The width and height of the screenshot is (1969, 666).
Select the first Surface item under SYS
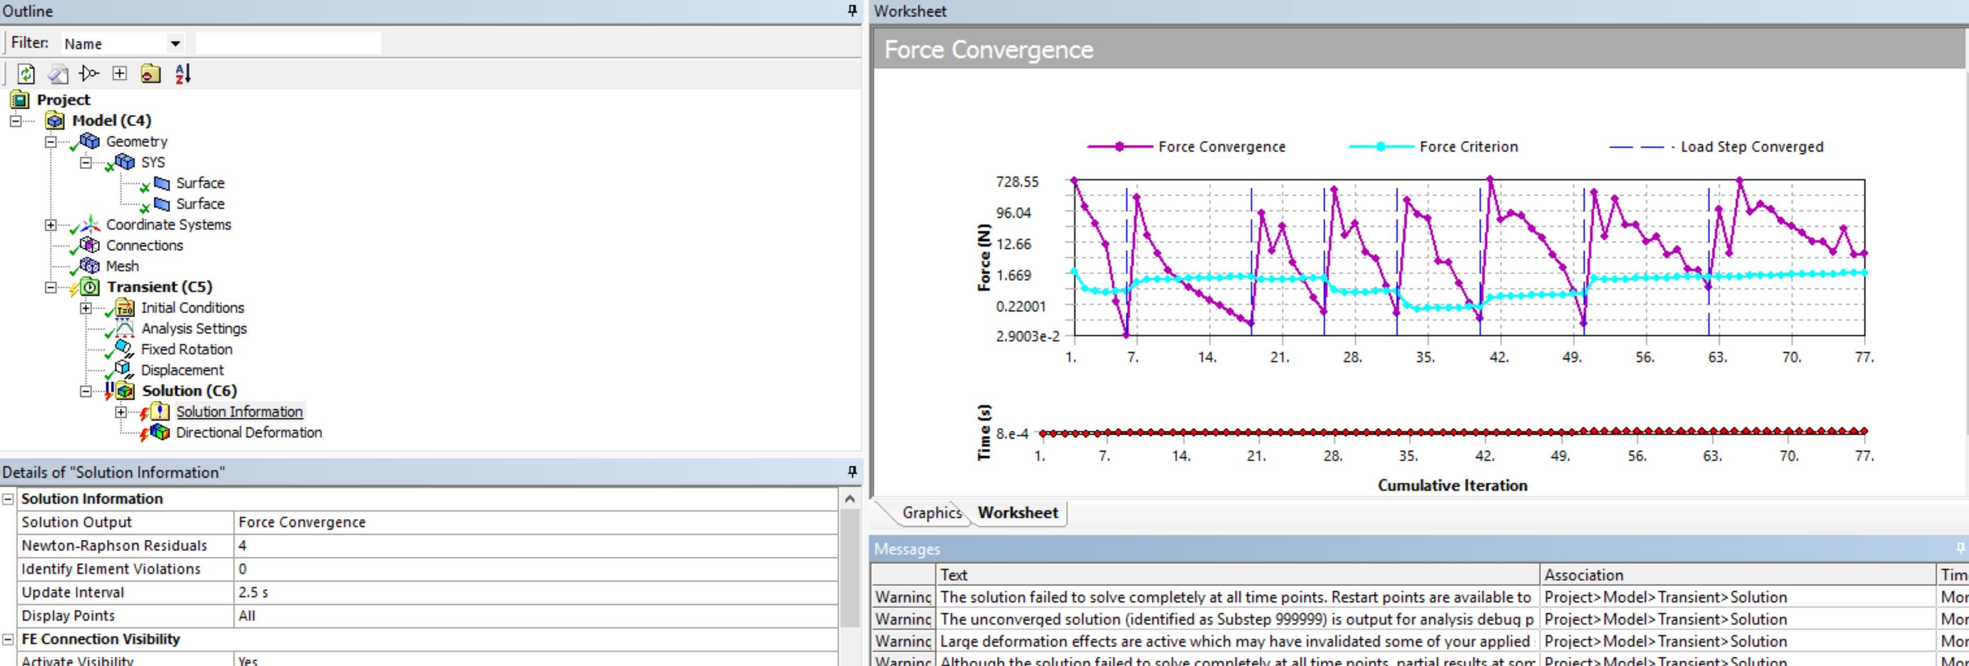[200, 182]
